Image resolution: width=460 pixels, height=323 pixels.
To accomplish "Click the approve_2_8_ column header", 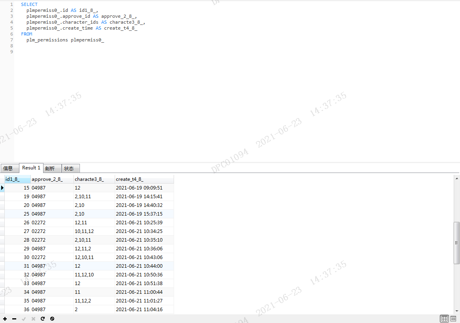I will tap(52, 179).
